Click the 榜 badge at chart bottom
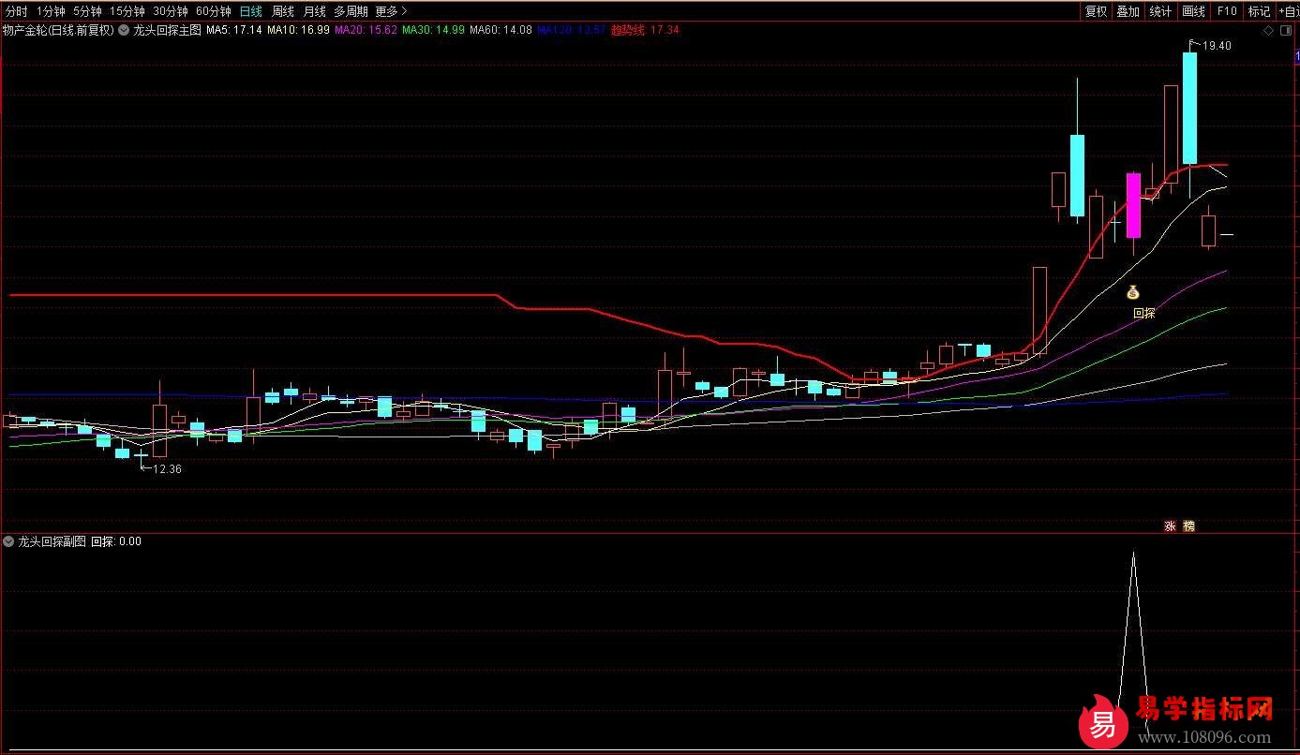This screenshot has width=1300, height=755. (x=1189, y=526)
